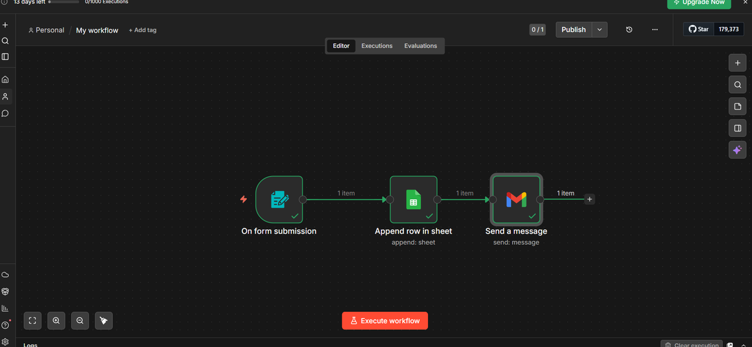This screenshot has height=347, width=752.
Task: Open workflow history clock icon
Action: pos(629,29)
